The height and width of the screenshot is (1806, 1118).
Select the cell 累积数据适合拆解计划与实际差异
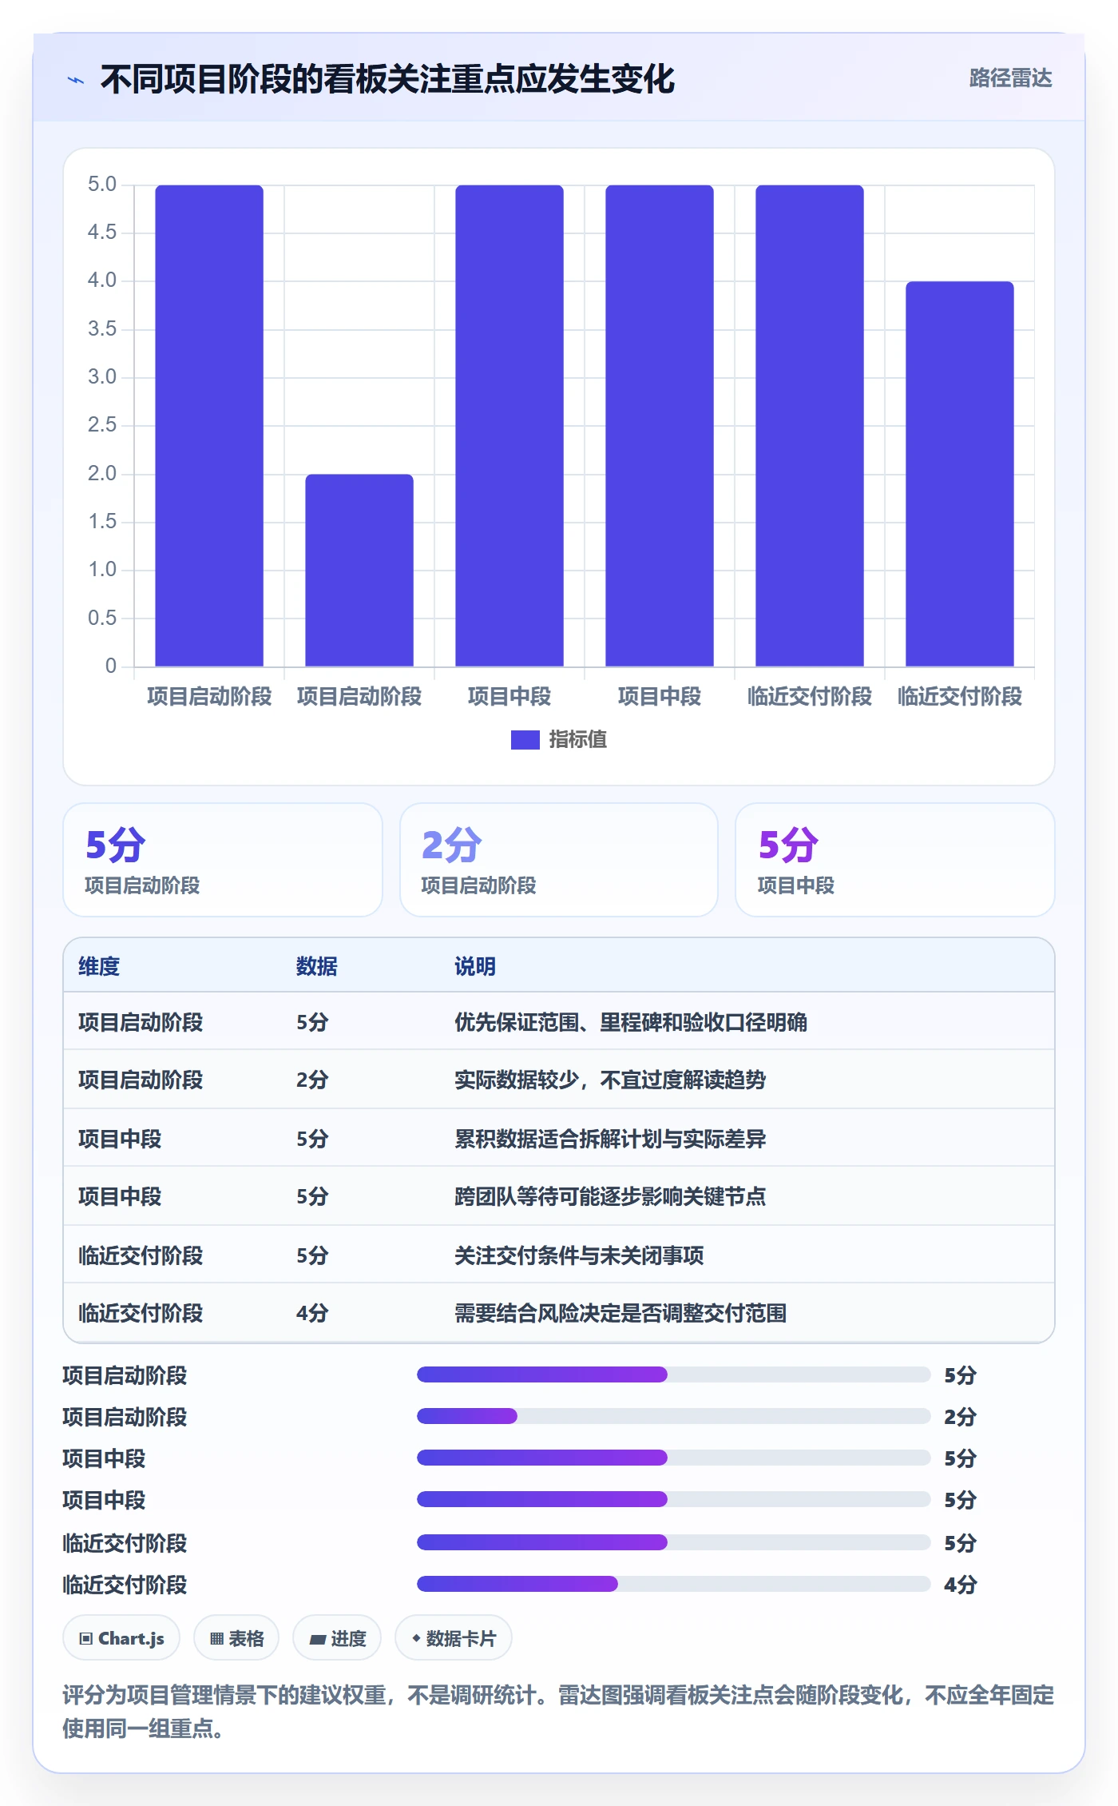610,1139
